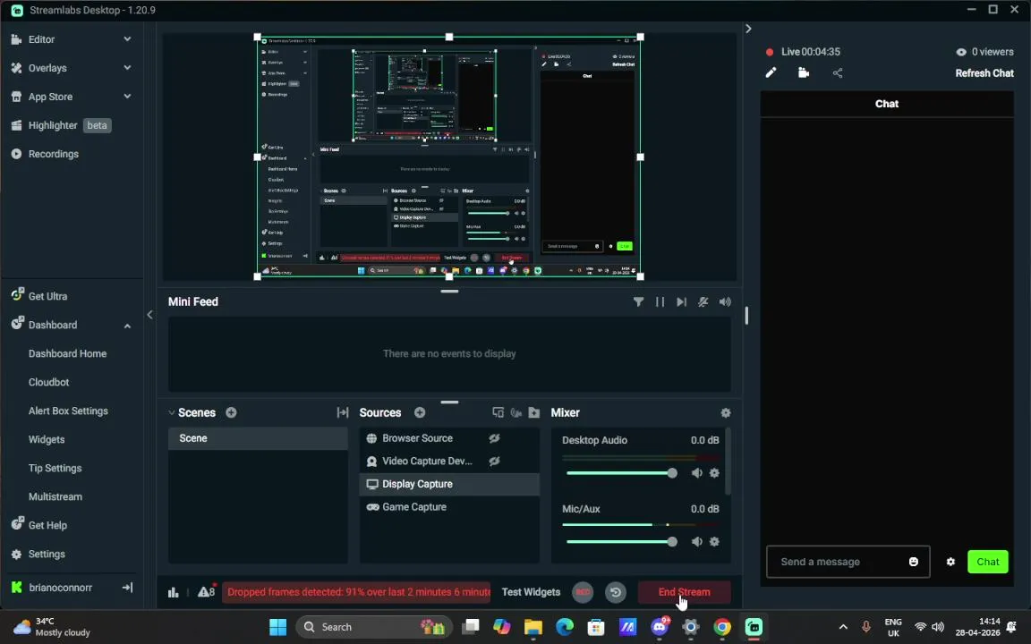Screen dimensions: 1031x644
Task: Open Windows Start menu
Action: 278,627
